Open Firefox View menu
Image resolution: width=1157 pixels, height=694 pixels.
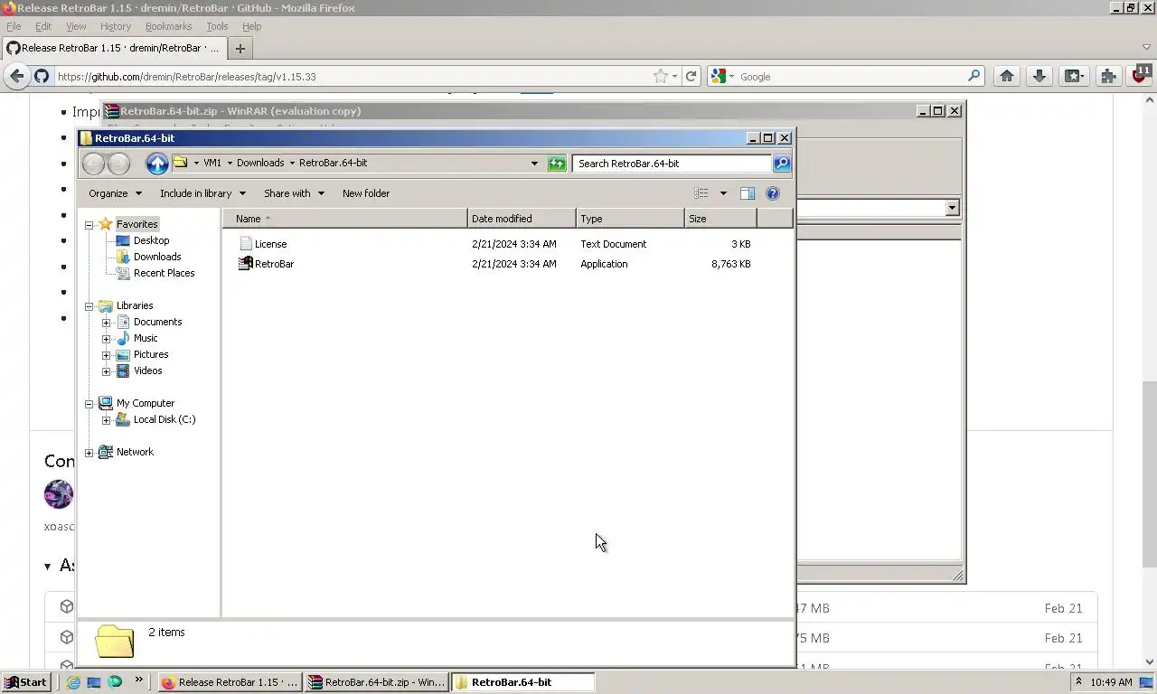[x=76, y=26]
